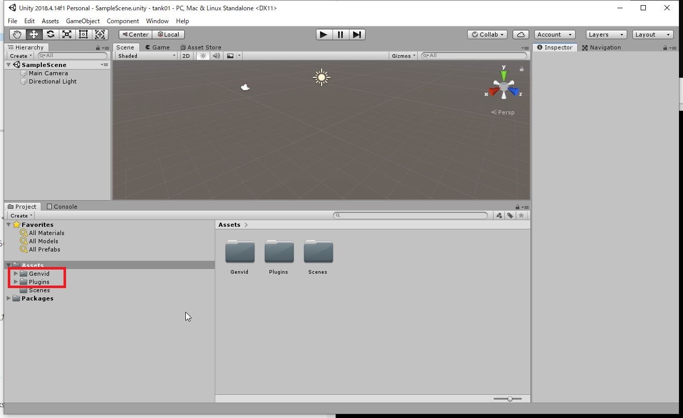Image resolution: width=683 pixels, height=418 pixels.
Task: Open the Window menu
Action: click(x=157, y=21)
